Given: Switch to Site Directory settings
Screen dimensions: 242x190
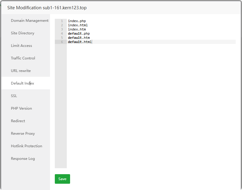Looking at the screenshot, I should click(22, 33).
